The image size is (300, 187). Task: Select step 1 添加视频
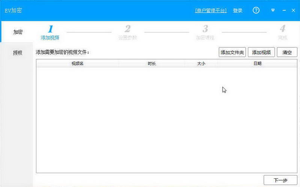coord(50,33)
